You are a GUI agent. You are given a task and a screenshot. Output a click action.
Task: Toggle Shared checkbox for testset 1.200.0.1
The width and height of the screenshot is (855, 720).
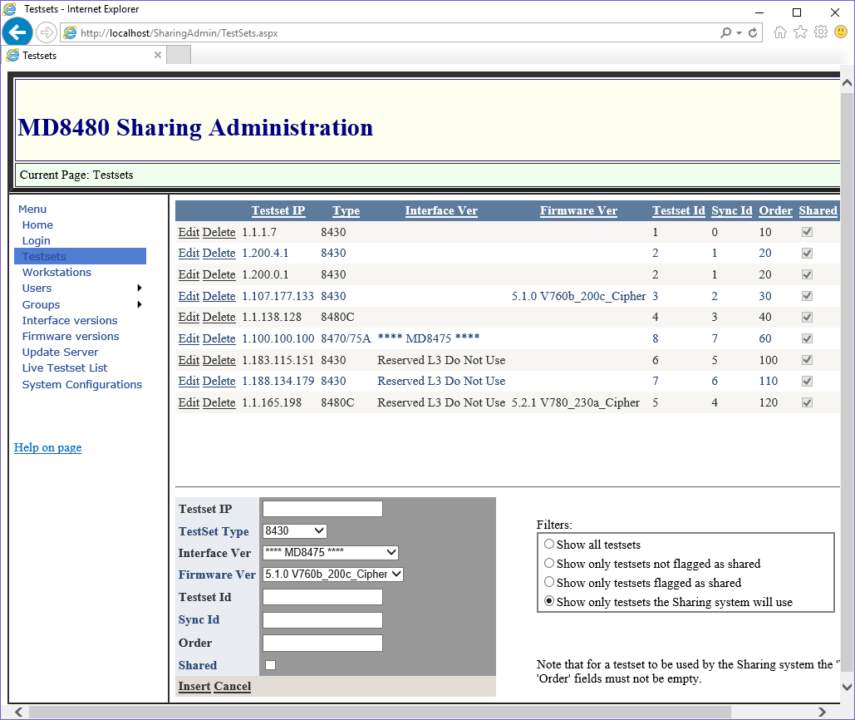(807, 274)
